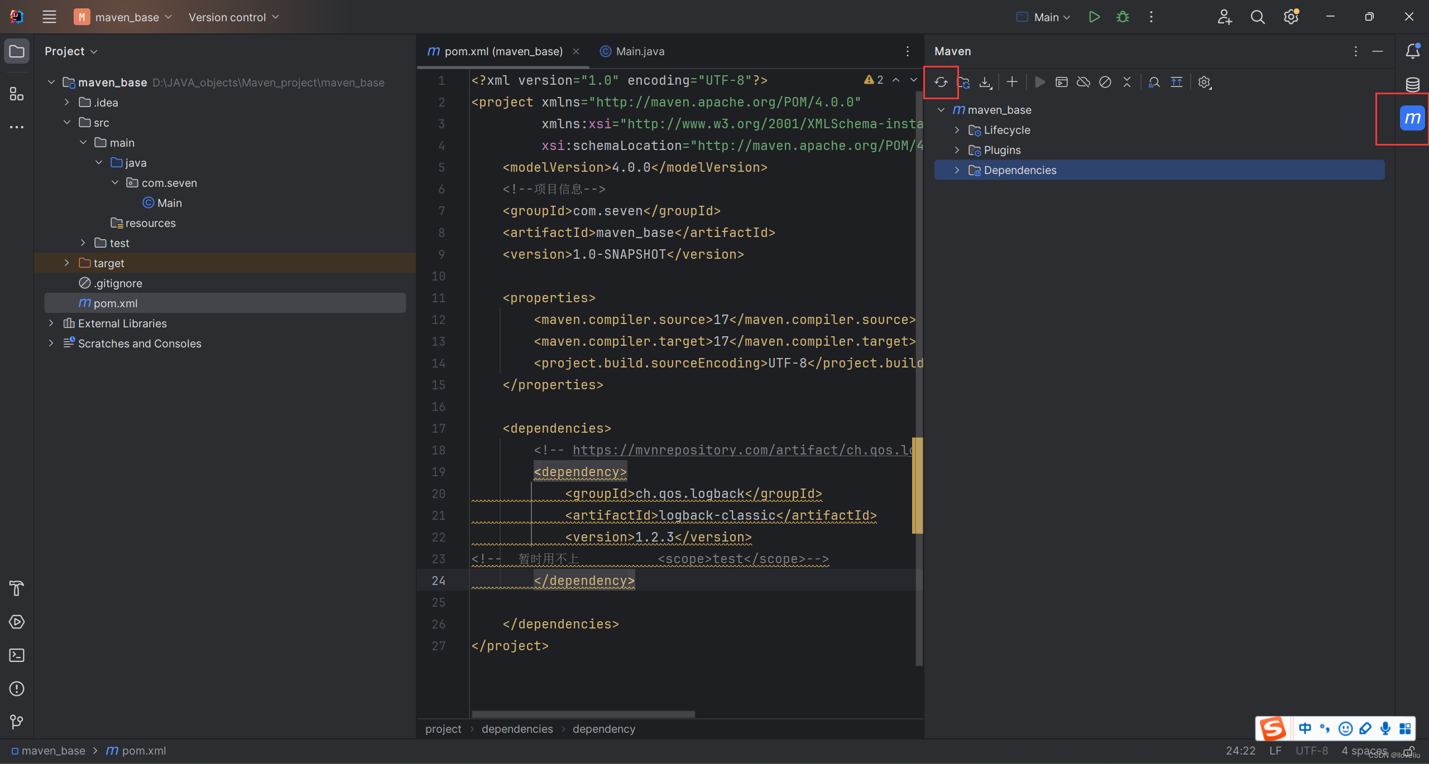The width and height of the screenshot is (1429, 764).
Task: Expand Lifecycle node in Maven panel
Action: [957, 130]
